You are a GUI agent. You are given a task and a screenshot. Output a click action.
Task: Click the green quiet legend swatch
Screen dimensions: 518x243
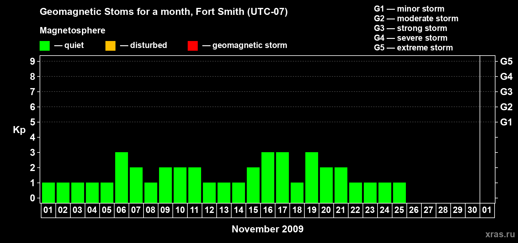[44, 46]
